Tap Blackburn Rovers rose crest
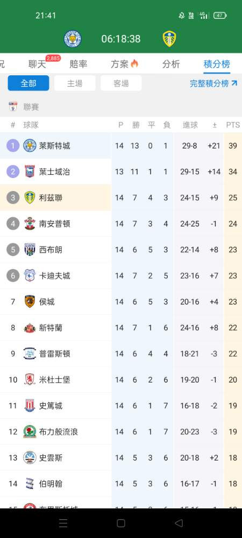The width and height of the screenshot is (242, 538). (x=30, y=431)
